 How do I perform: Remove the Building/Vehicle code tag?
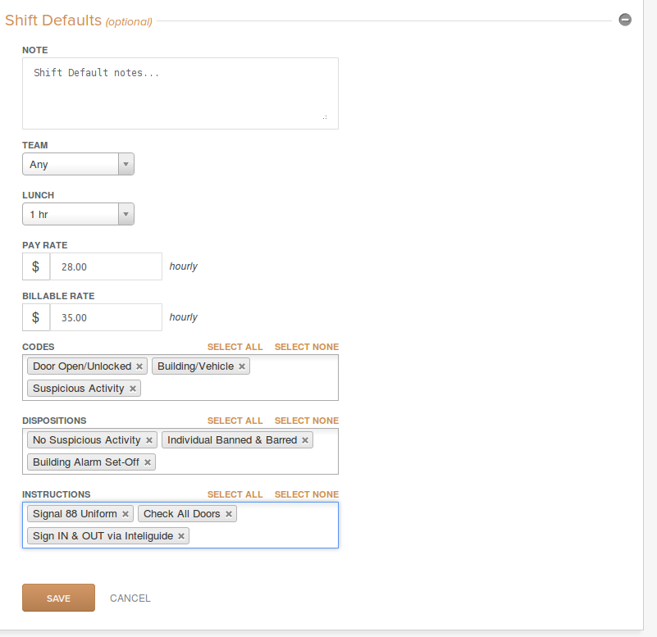tap(242, 366)
